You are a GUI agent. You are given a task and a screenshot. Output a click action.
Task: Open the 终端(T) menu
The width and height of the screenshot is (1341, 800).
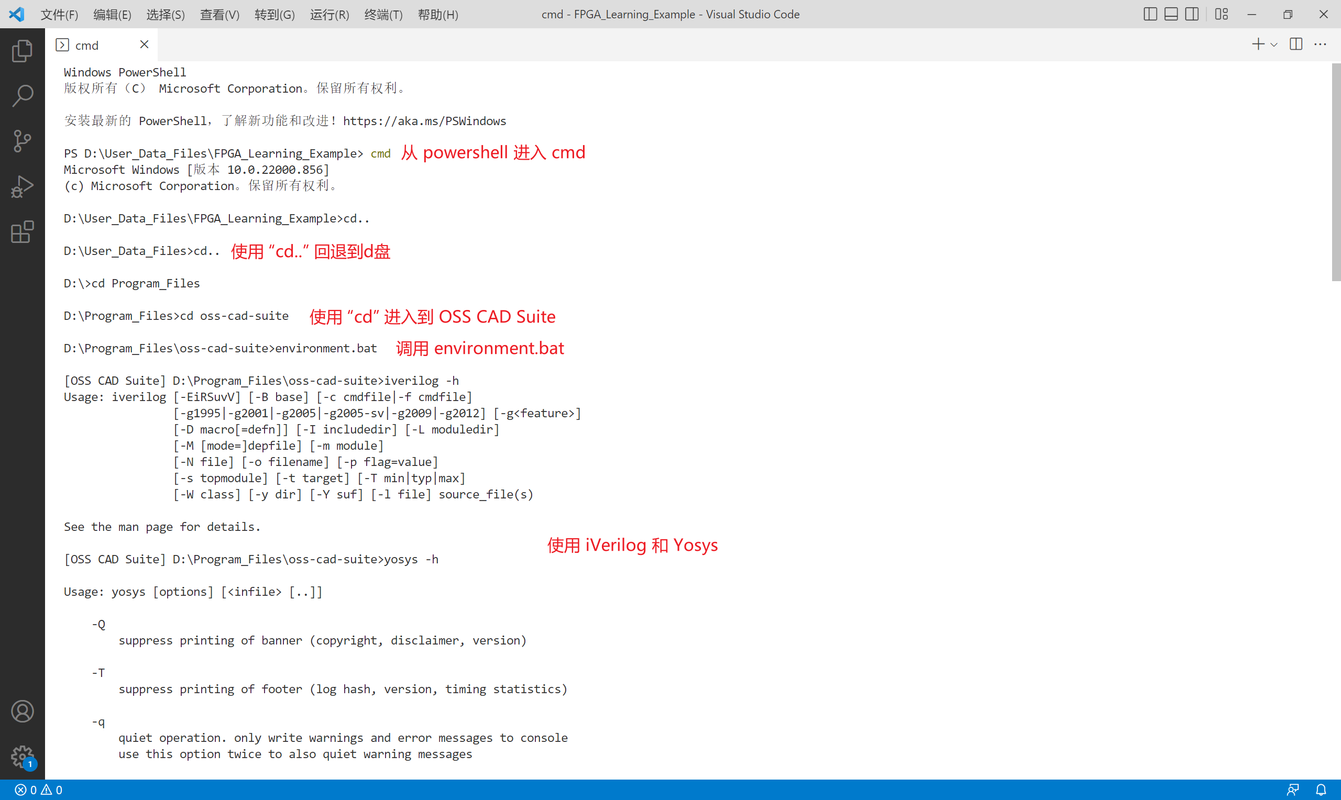383,15
